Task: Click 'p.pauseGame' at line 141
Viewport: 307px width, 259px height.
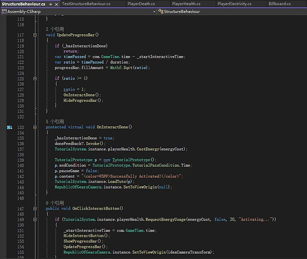Action: (x=67, y=171)
